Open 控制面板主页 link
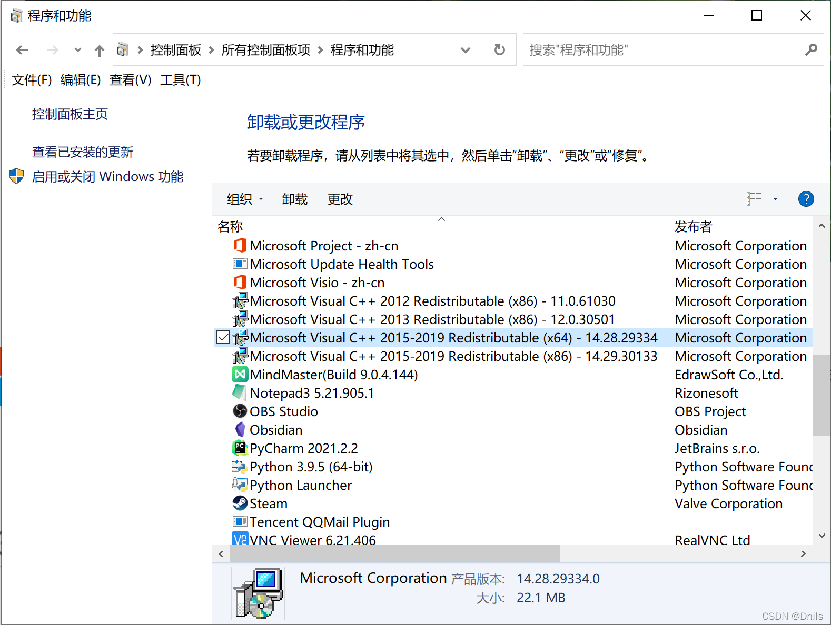 coord(70,114)
